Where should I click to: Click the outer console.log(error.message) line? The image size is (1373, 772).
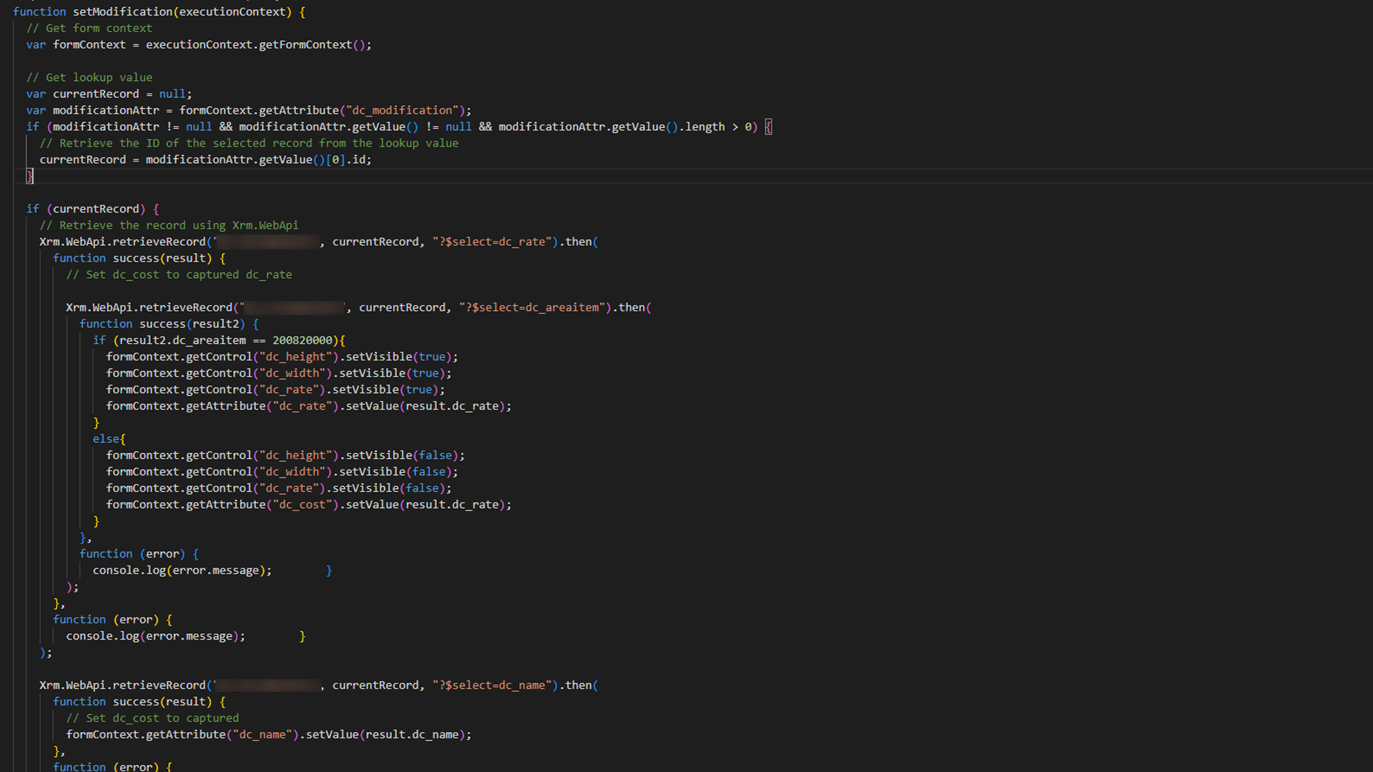(x=156, y=636)
